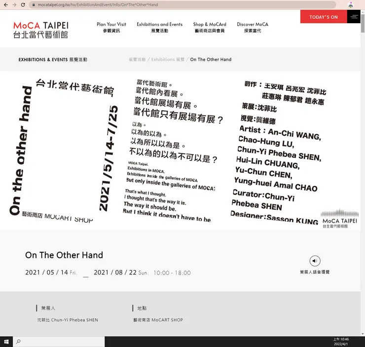Click the address bar URL
The image size is (365, 347).
pos(98,4)
